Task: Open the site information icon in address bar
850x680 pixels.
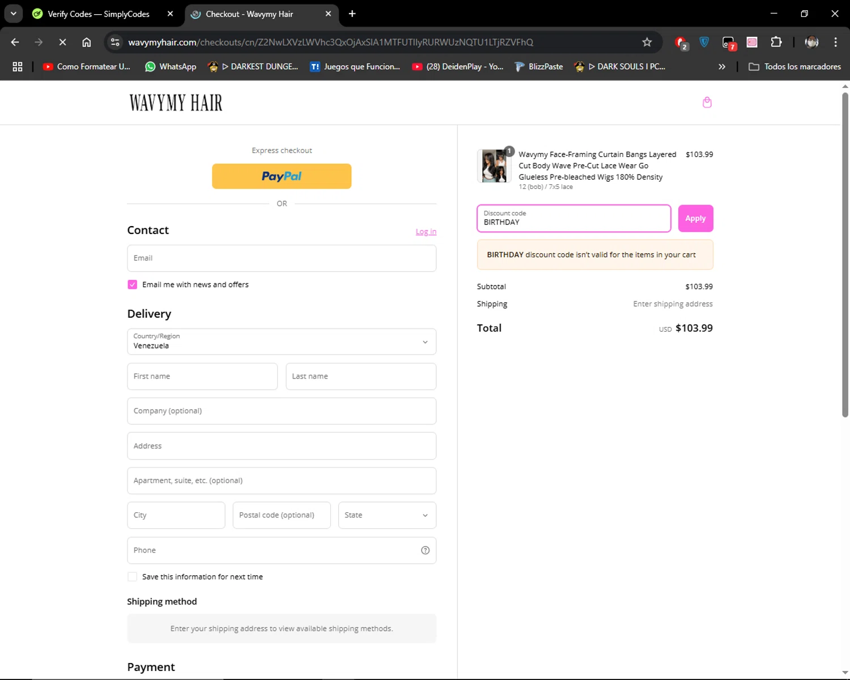Action: [115, 42]
